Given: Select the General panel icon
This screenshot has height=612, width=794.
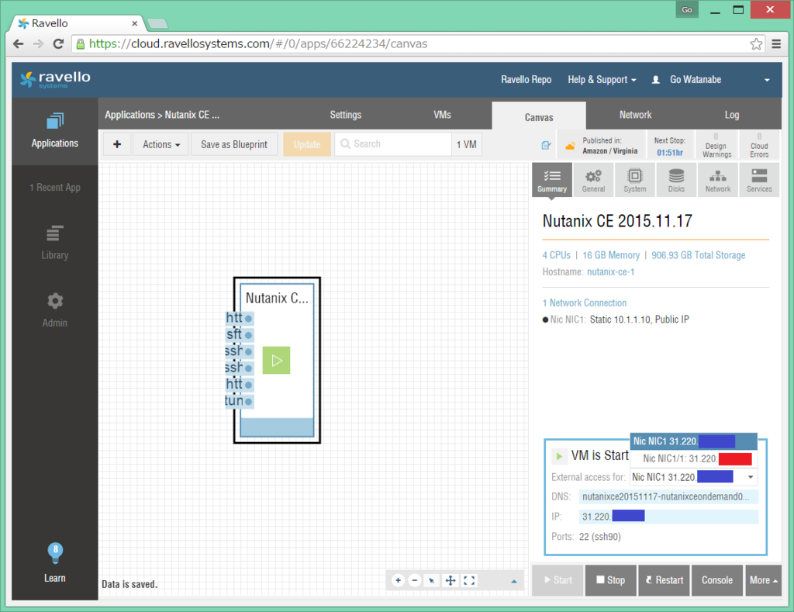Looking at the screenshot, I should point(593,179).
